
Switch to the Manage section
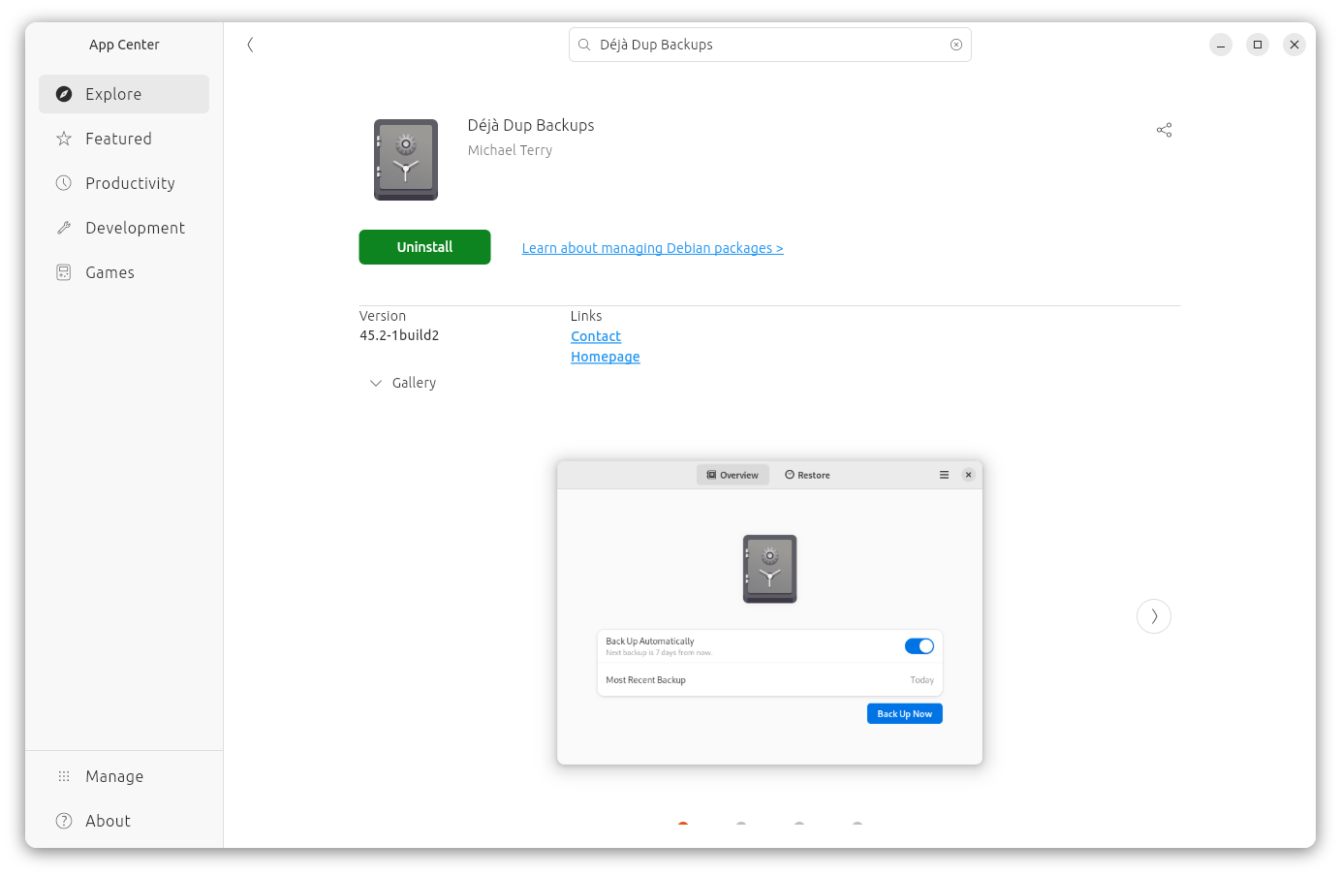[114, 775]
